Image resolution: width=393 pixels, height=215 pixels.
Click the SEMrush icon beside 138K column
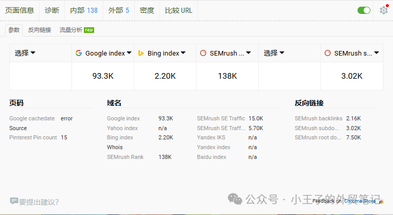click(203, 53)
